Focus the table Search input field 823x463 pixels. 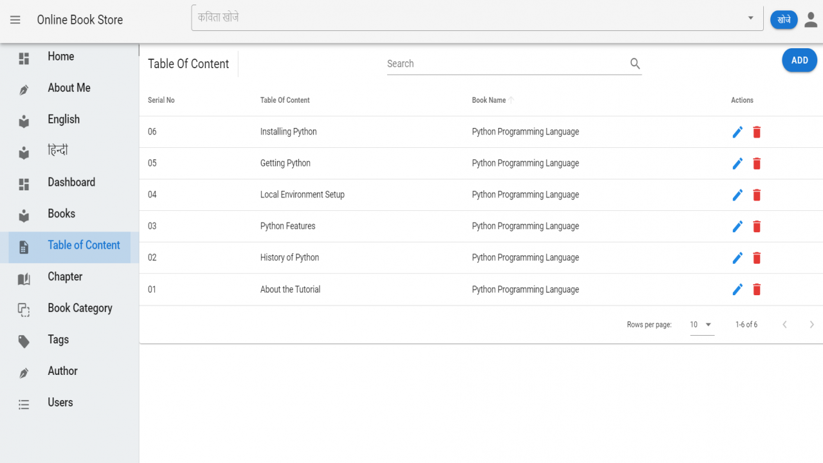pyautogui.click(x=507, y=64)
